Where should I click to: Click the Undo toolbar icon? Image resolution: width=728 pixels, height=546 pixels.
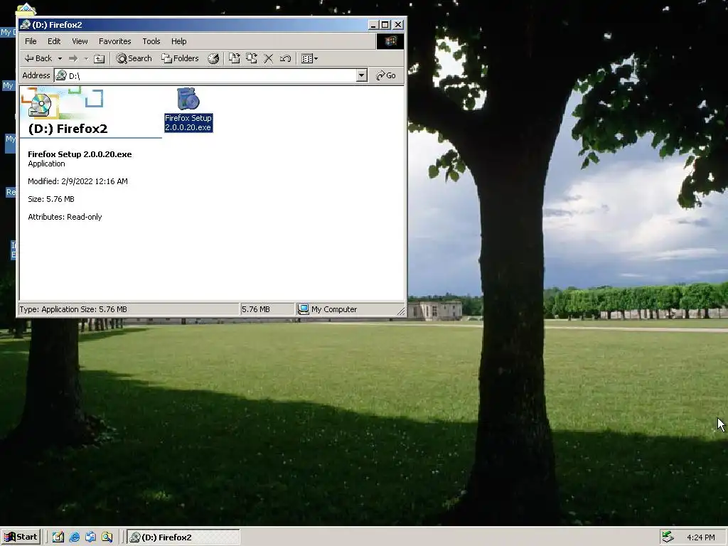pos(285,58)
